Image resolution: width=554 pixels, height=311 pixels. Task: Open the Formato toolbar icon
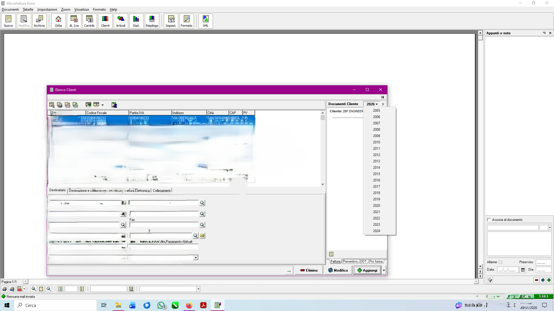[186, 21]
